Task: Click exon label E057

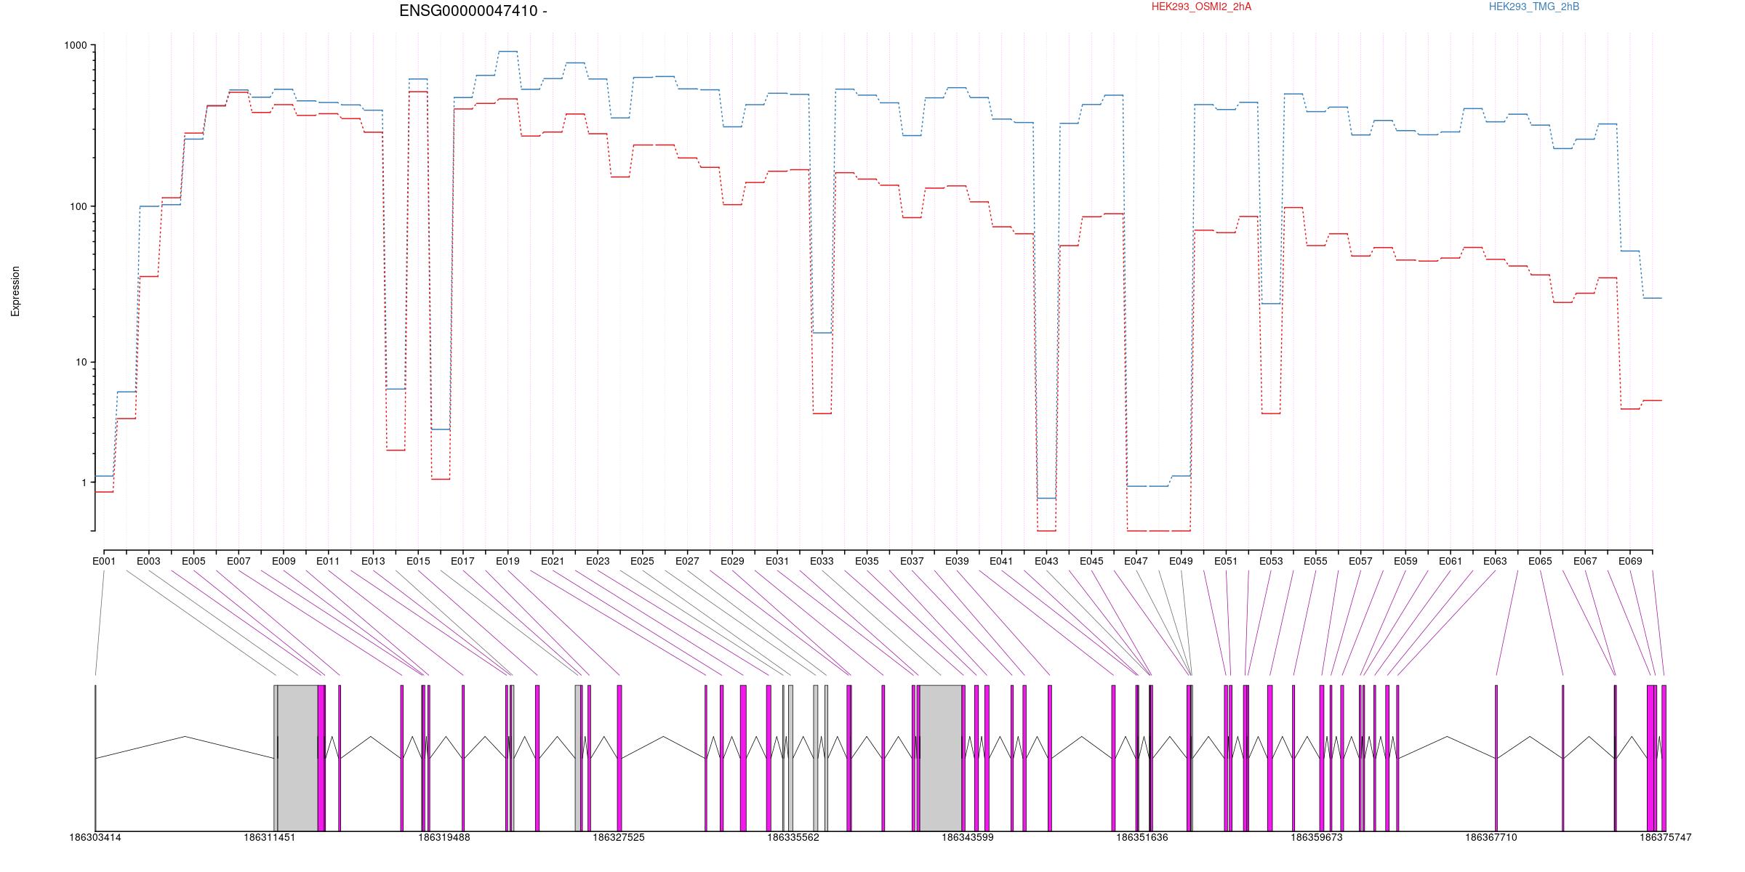Action: pyautogui.click(x=1360, y=561)
